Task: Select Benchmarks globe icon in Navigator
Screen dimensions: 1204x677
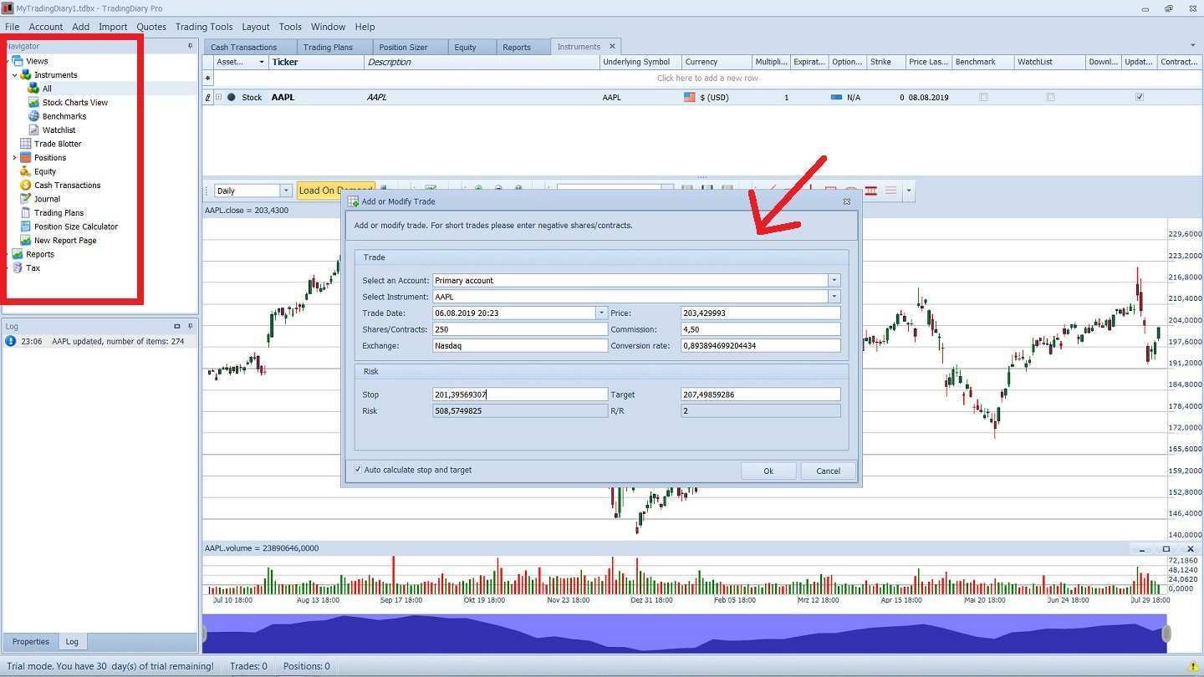Action: tap(33, 116)
